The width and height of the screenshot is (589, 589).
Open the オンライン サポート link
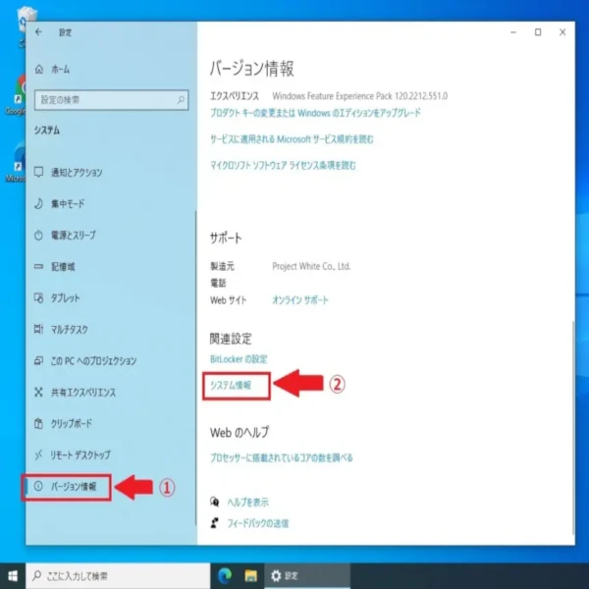[300, 300]
